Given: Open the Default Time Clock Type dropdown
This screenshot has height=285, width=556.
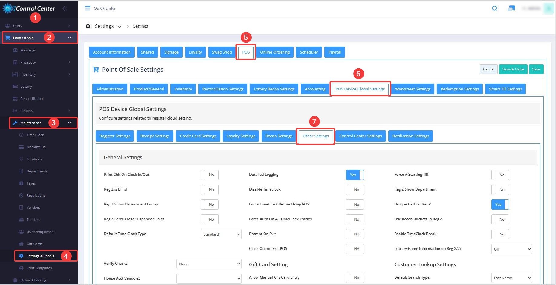Looking at the screenshot, I should tap(221, 234).
